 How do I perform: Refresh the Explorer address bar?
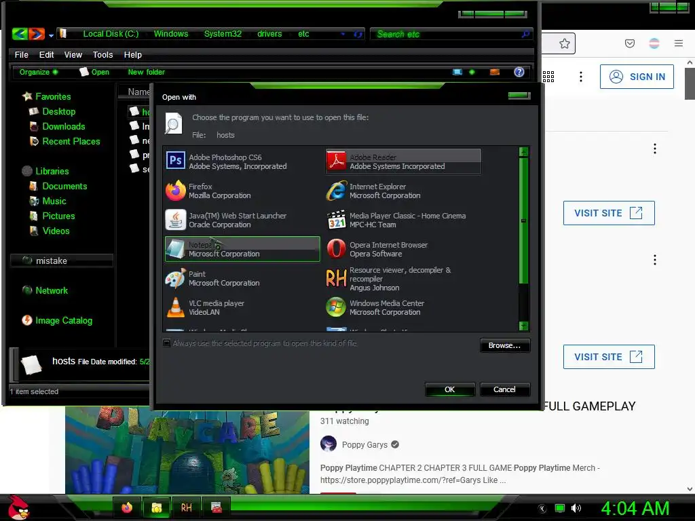(x=358, y=34)
